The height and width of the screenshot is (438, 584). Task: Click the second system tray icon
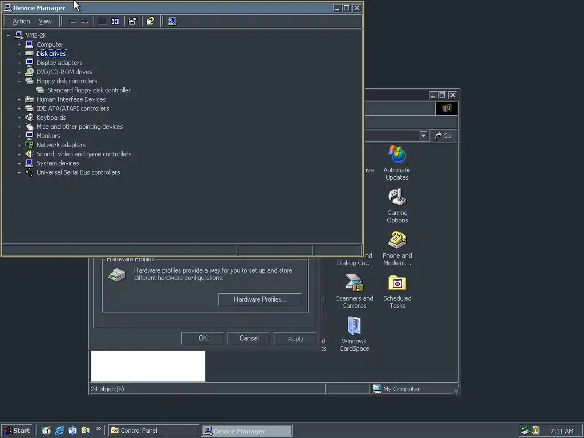[536, 431]
